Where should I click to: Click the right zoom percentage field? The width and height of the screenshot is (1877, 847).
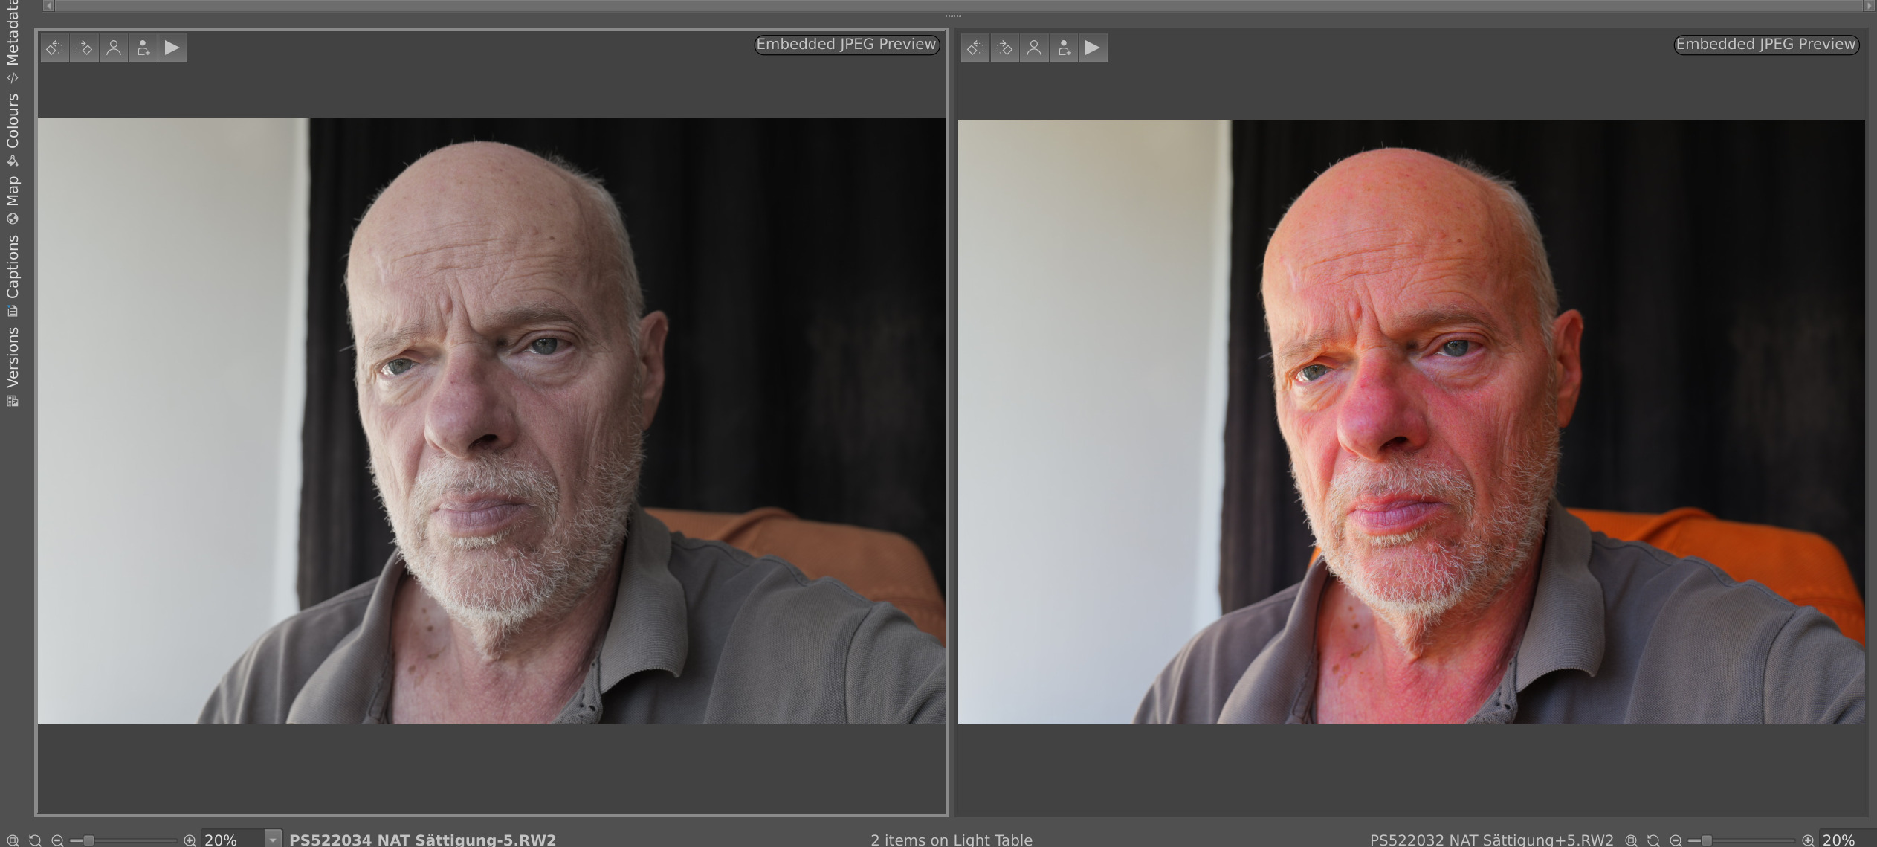(1847, 840)
